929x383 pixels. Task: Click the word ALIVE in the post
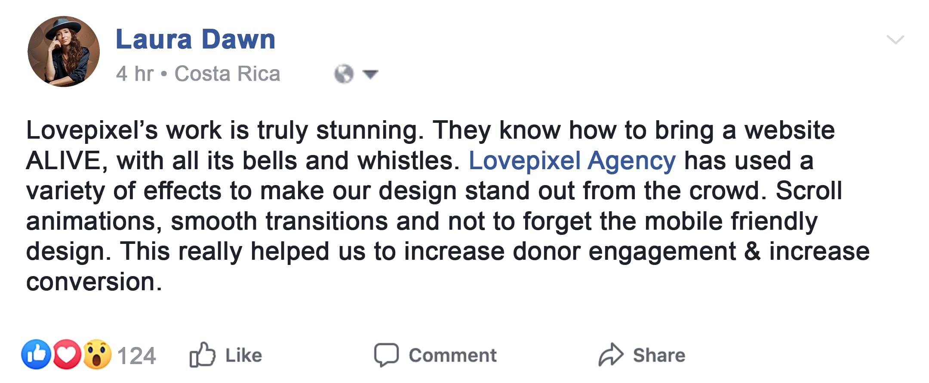point(63,161)
